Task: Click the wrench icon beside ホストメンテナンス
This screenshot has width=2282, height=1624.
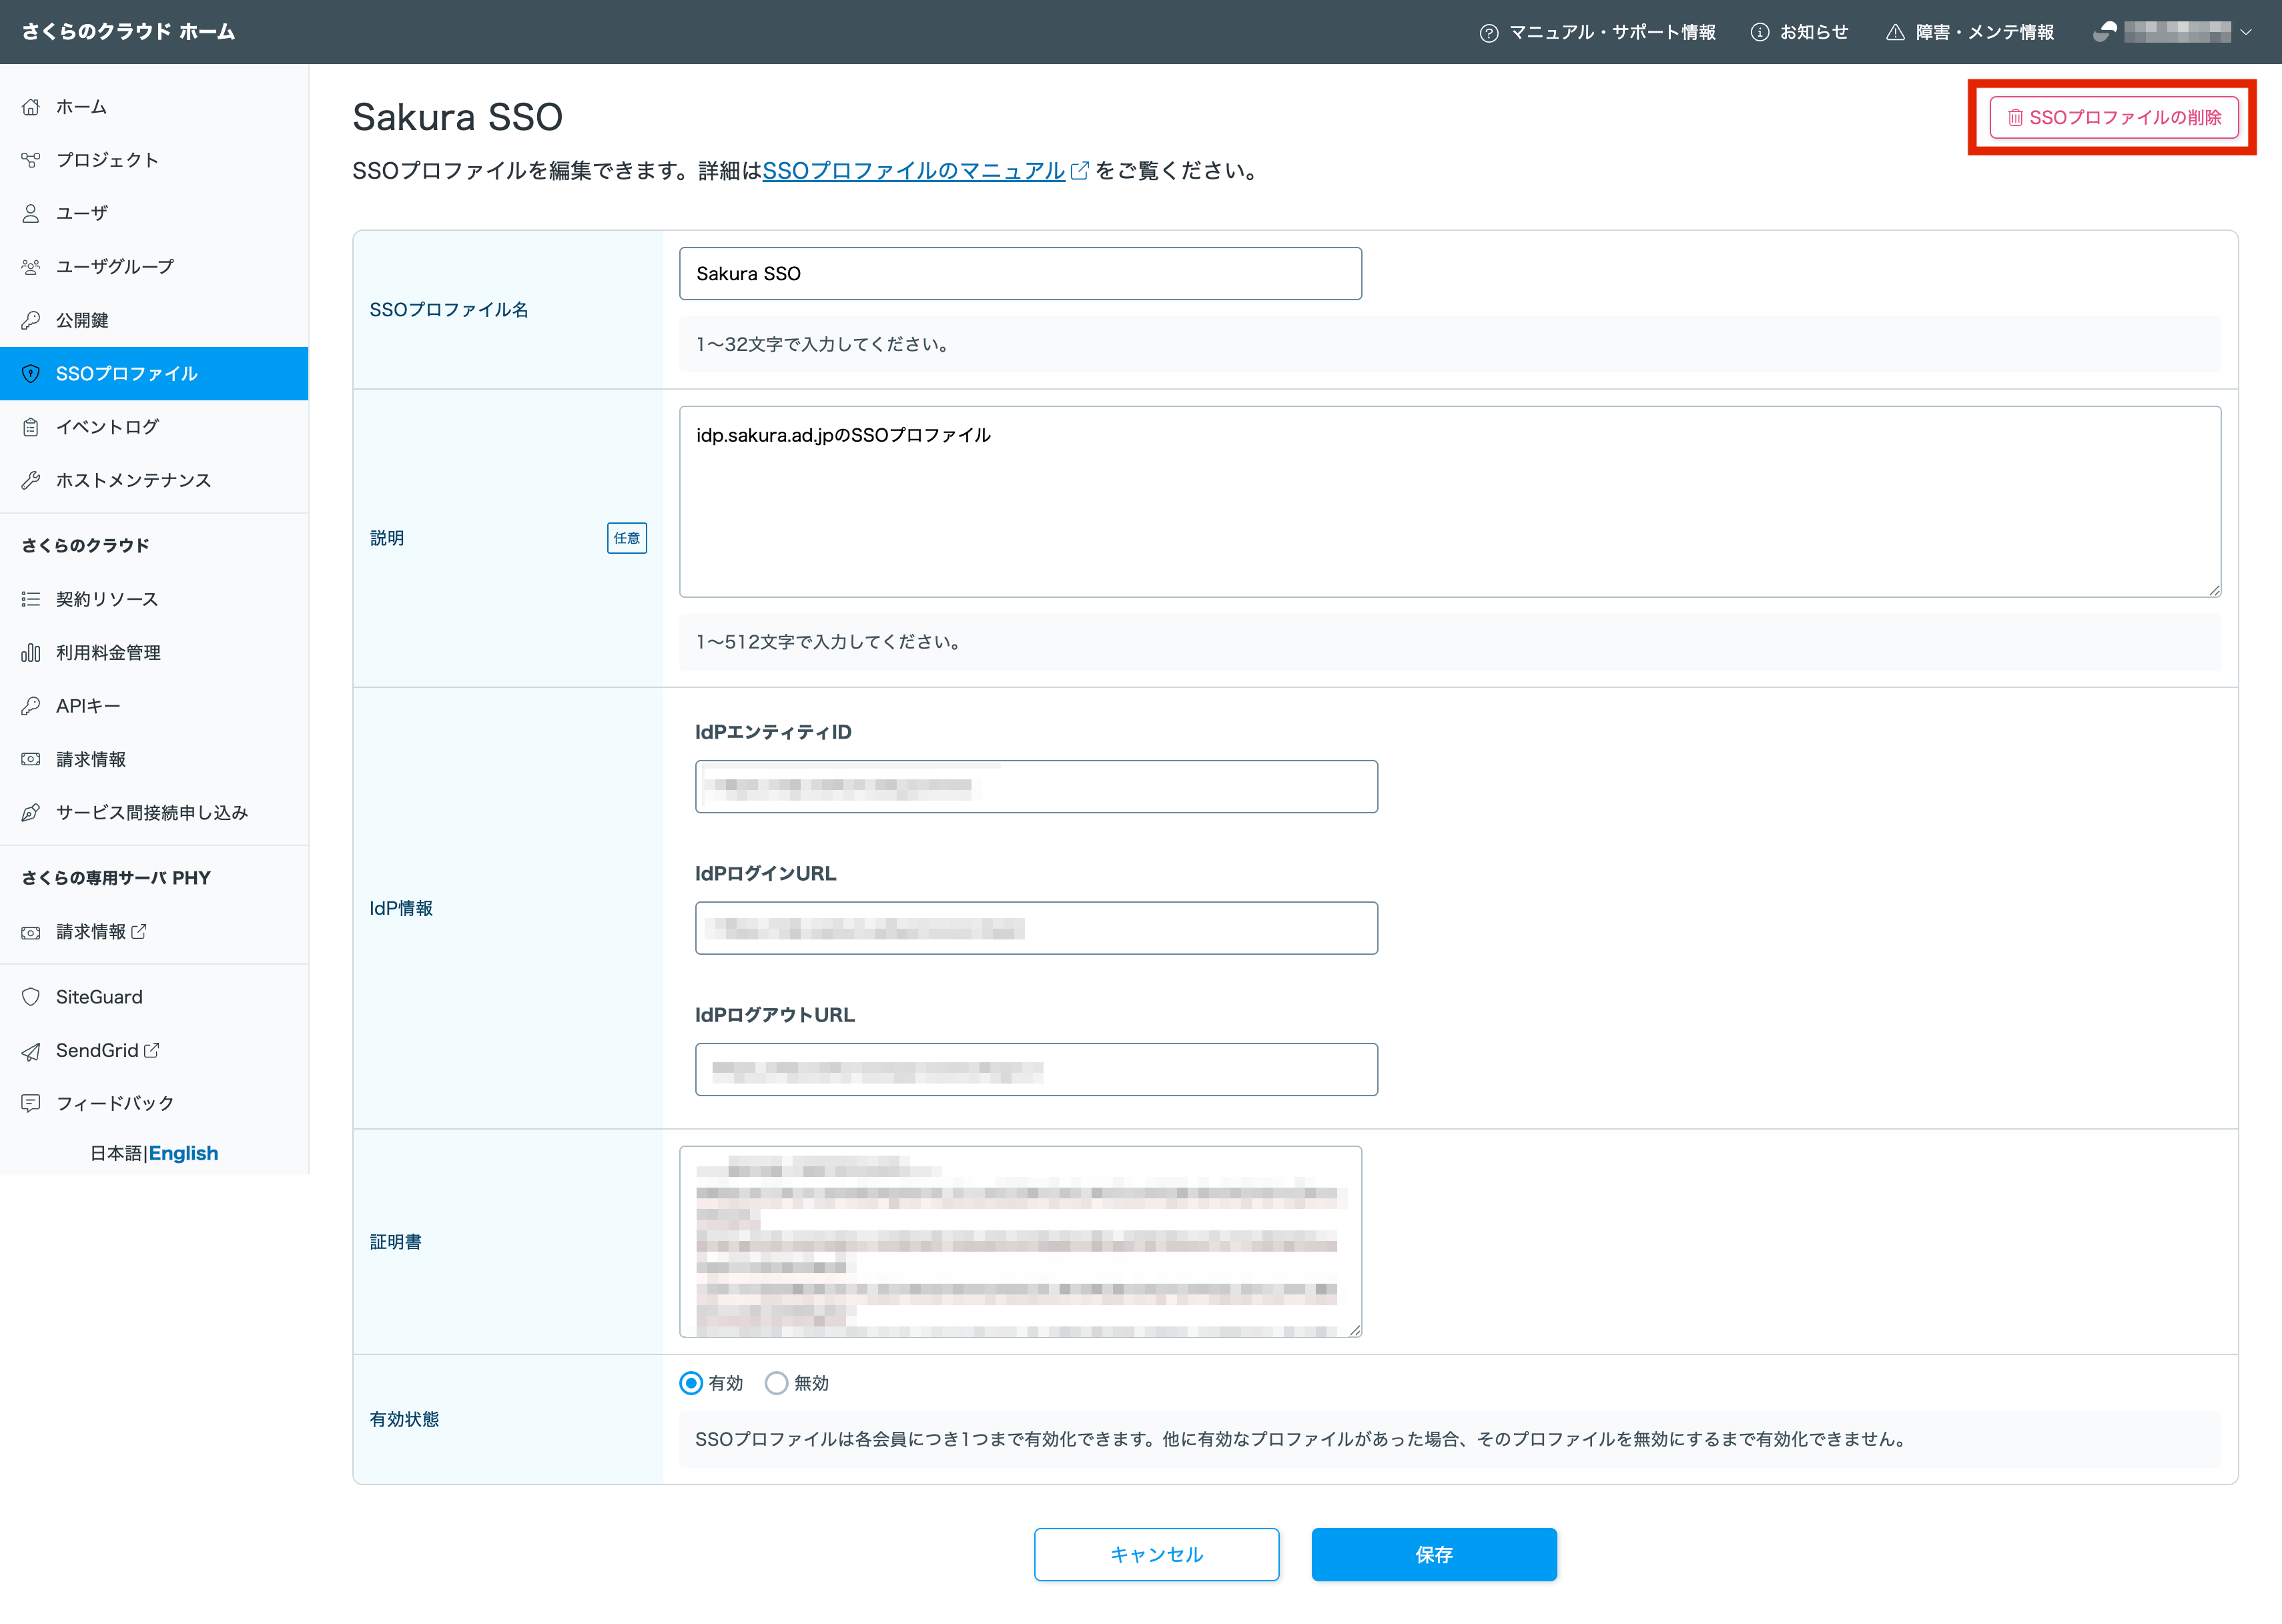Action: coord(31,480)
